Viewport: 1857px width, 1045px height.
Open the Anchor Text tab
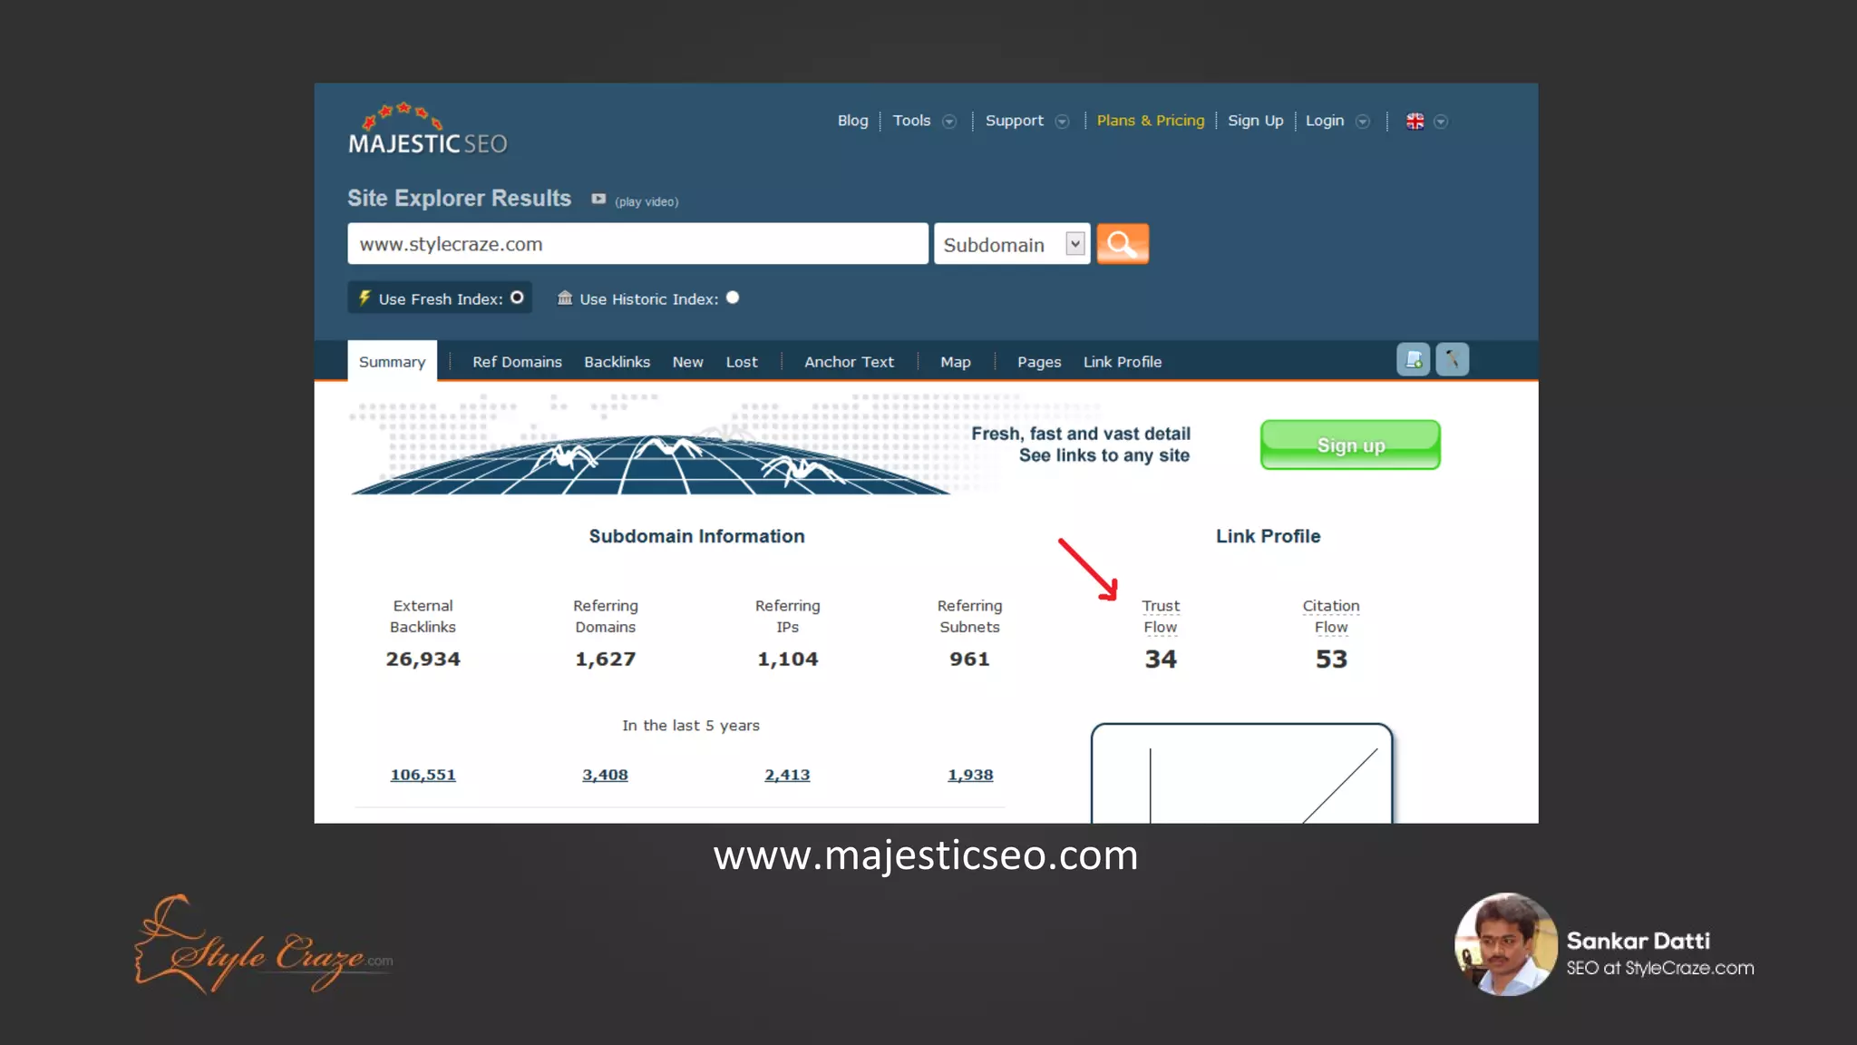pyautogui.click(x=849, y=362)
